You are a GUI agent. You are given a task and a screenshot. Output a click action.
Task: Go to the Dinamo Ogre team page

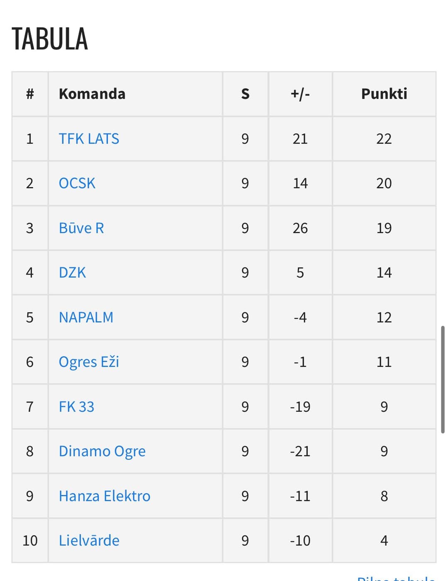102,451
